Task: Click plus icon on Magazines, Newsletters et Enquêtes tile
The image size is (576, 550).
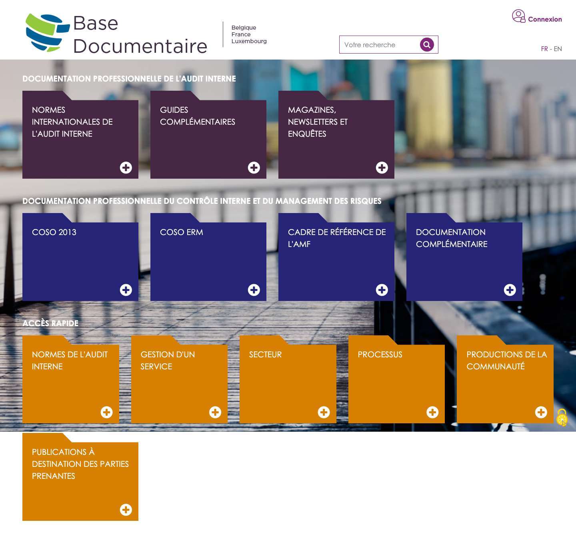Action: [382, 167]
